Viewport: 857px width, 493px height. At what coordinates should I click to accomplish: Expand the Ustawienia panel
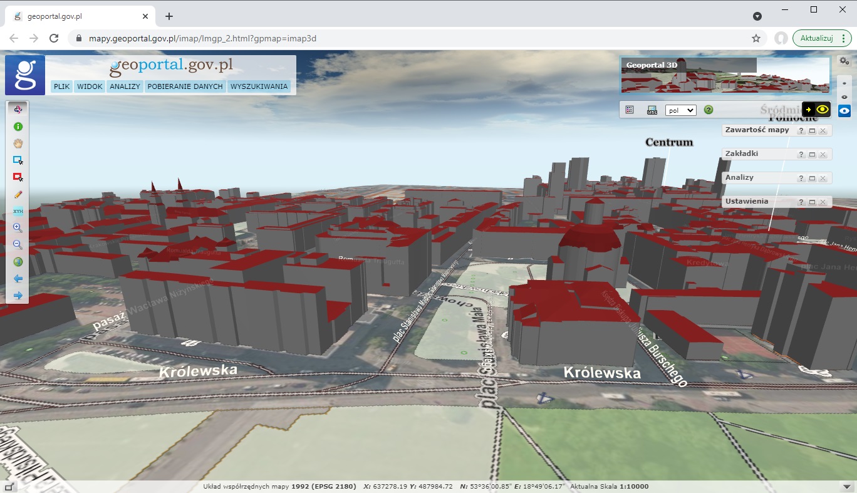812,202
